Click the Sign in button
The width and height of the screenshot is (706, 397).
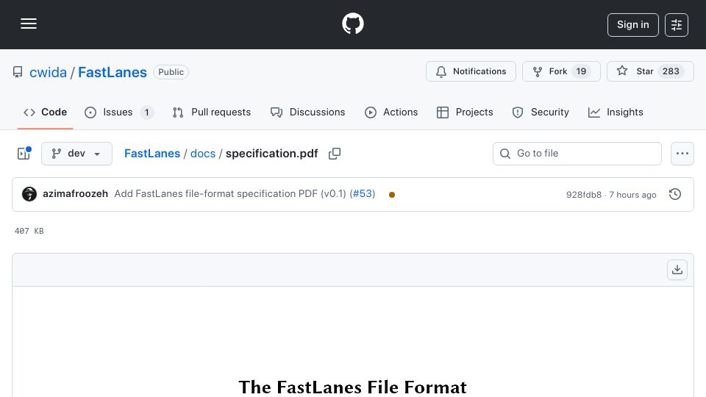632,25
